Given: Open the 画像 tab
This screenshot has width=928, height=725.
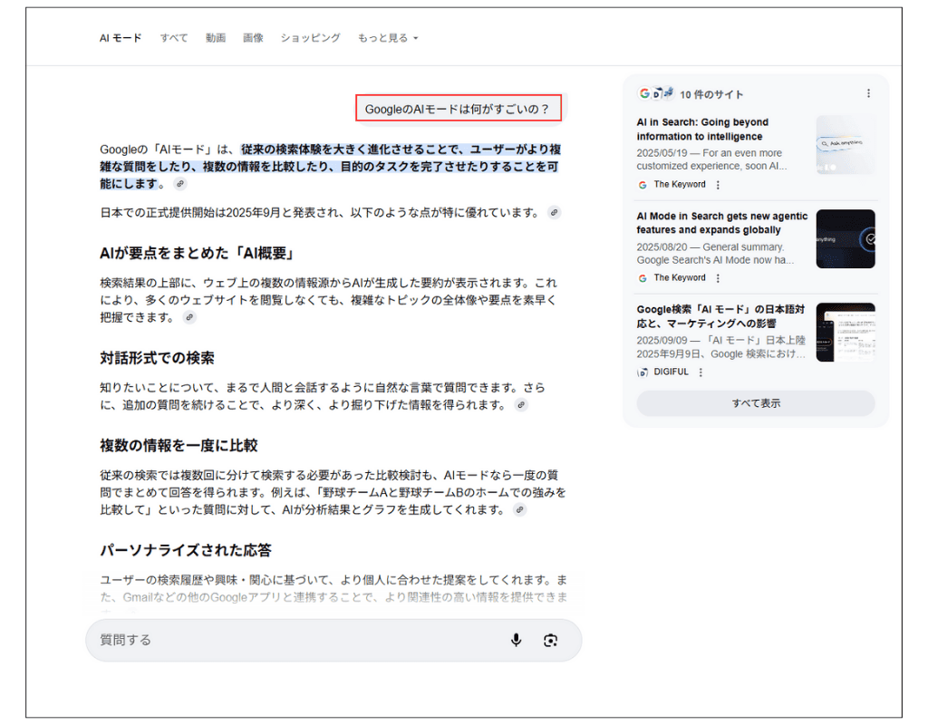Looking at the screenshot, I should pos(253,38).
